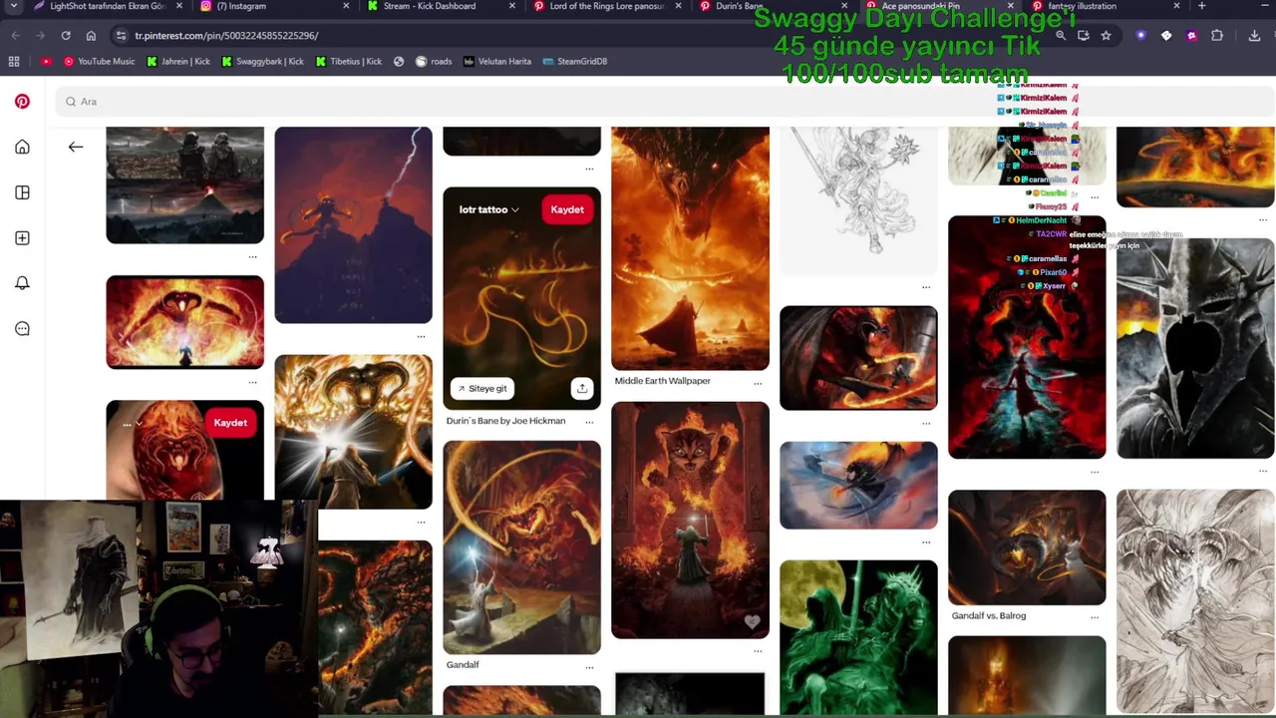Open more options beside the Gandalf caption
Image resolution: width=1276 pixels, height=718 pixels.
[589, 666]
